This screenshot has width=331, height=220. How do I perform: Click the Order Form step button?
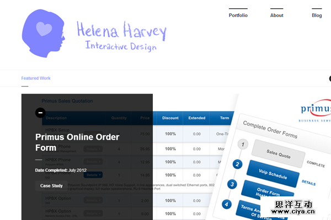click(x=268, y=189)
